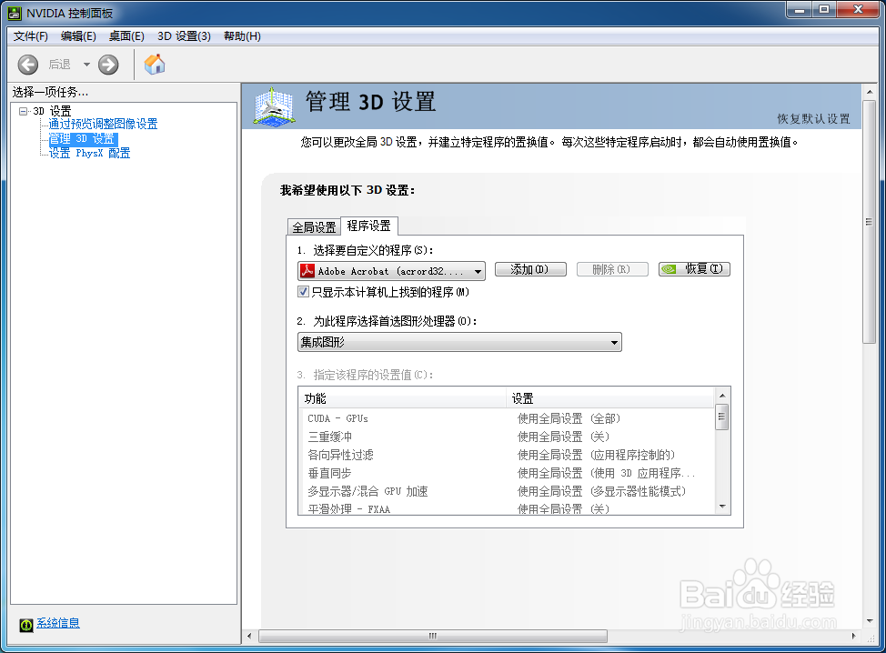
Task: Maximize the NVIDIA 控制面板 window
Action: point(825,10)
